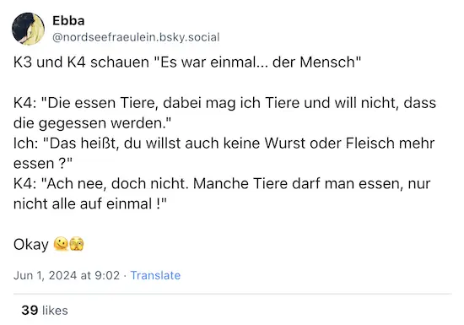View the 39 likes list
Image resolution: width=464 pixels, height=325 pixels.
click(x=45, y=310)
